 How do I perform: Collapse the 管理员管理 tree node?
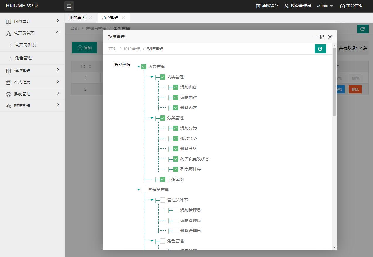(139, 190)
